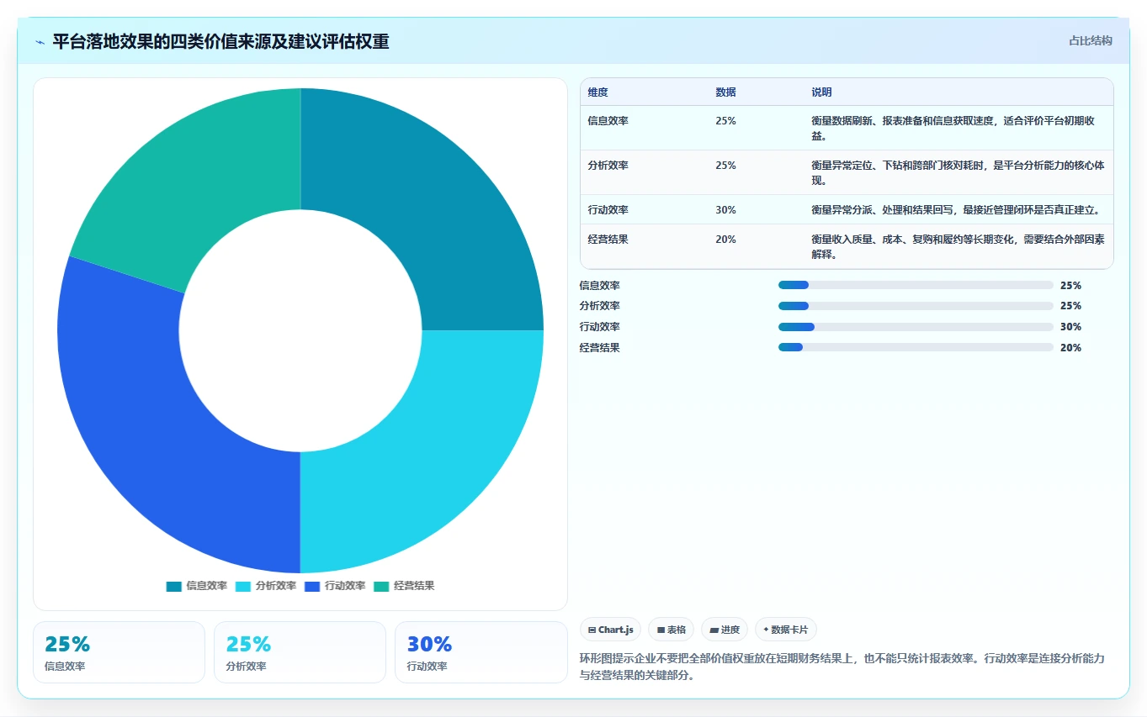Screen dimensions: 1147x717
Task: Click the 维度 column header
Action: tap(598, 92)
